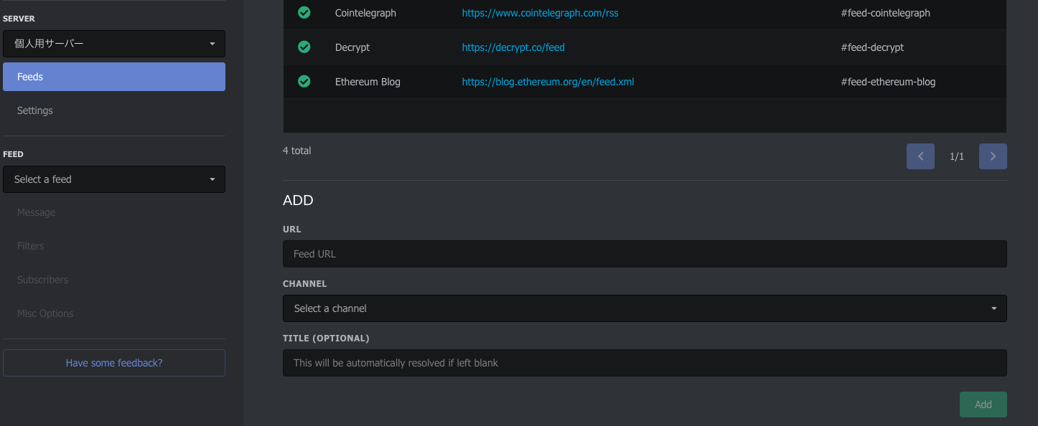Select the Decrypt feed name
The width and height of the screenshot is (1038, 426).
click(352, 47)
